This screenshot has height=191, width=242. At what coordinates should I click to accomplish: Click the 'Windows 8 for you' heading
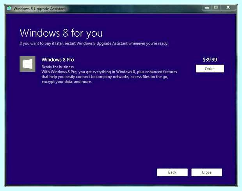point(61,33)
